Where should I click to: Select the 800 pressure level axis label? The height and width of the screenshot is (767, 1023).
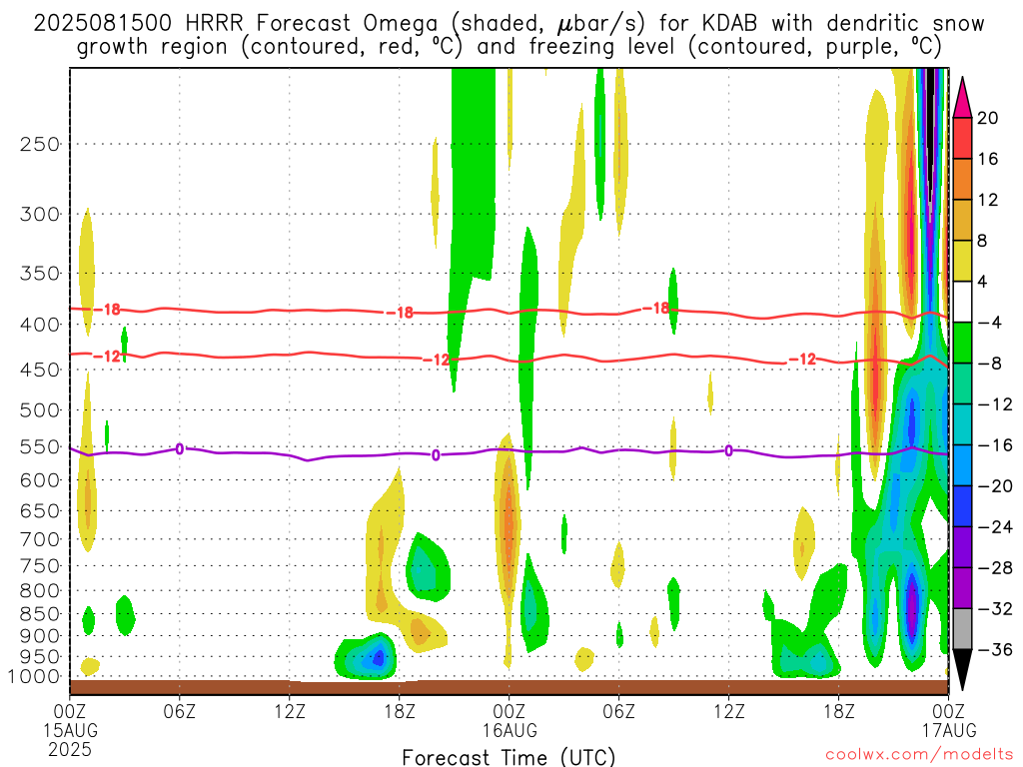coord(40,591)
